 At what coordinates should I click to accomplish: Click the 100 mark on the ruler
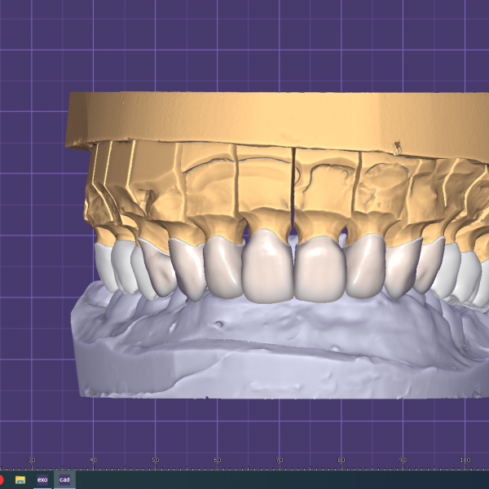pos(465,460)
